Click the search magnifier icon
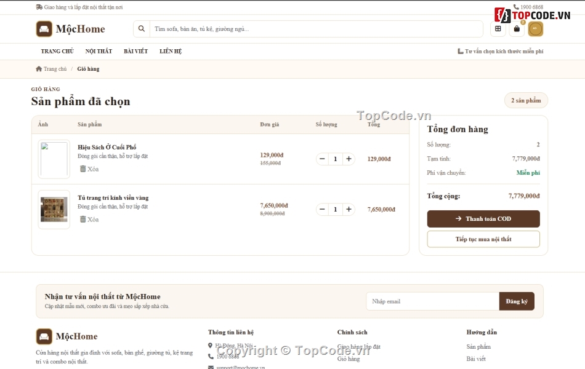This screenshot has width=585, height=369. [x=142, y=29]
